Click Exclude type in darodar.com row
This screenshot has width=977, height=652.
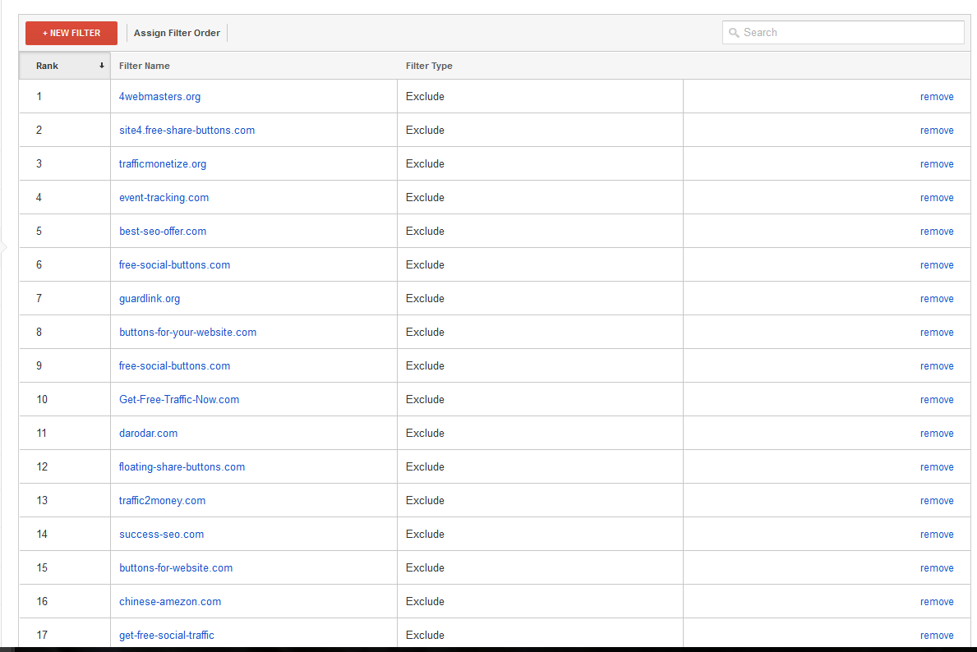425,433
